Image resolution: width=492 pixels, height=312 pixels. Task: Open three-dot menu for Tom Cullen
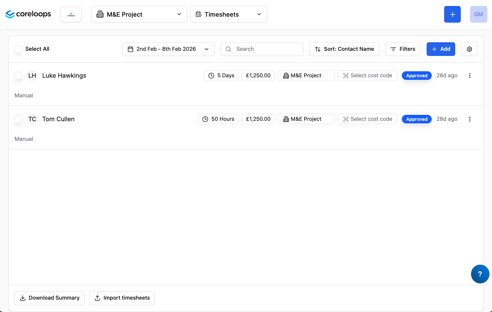[470, 119]
